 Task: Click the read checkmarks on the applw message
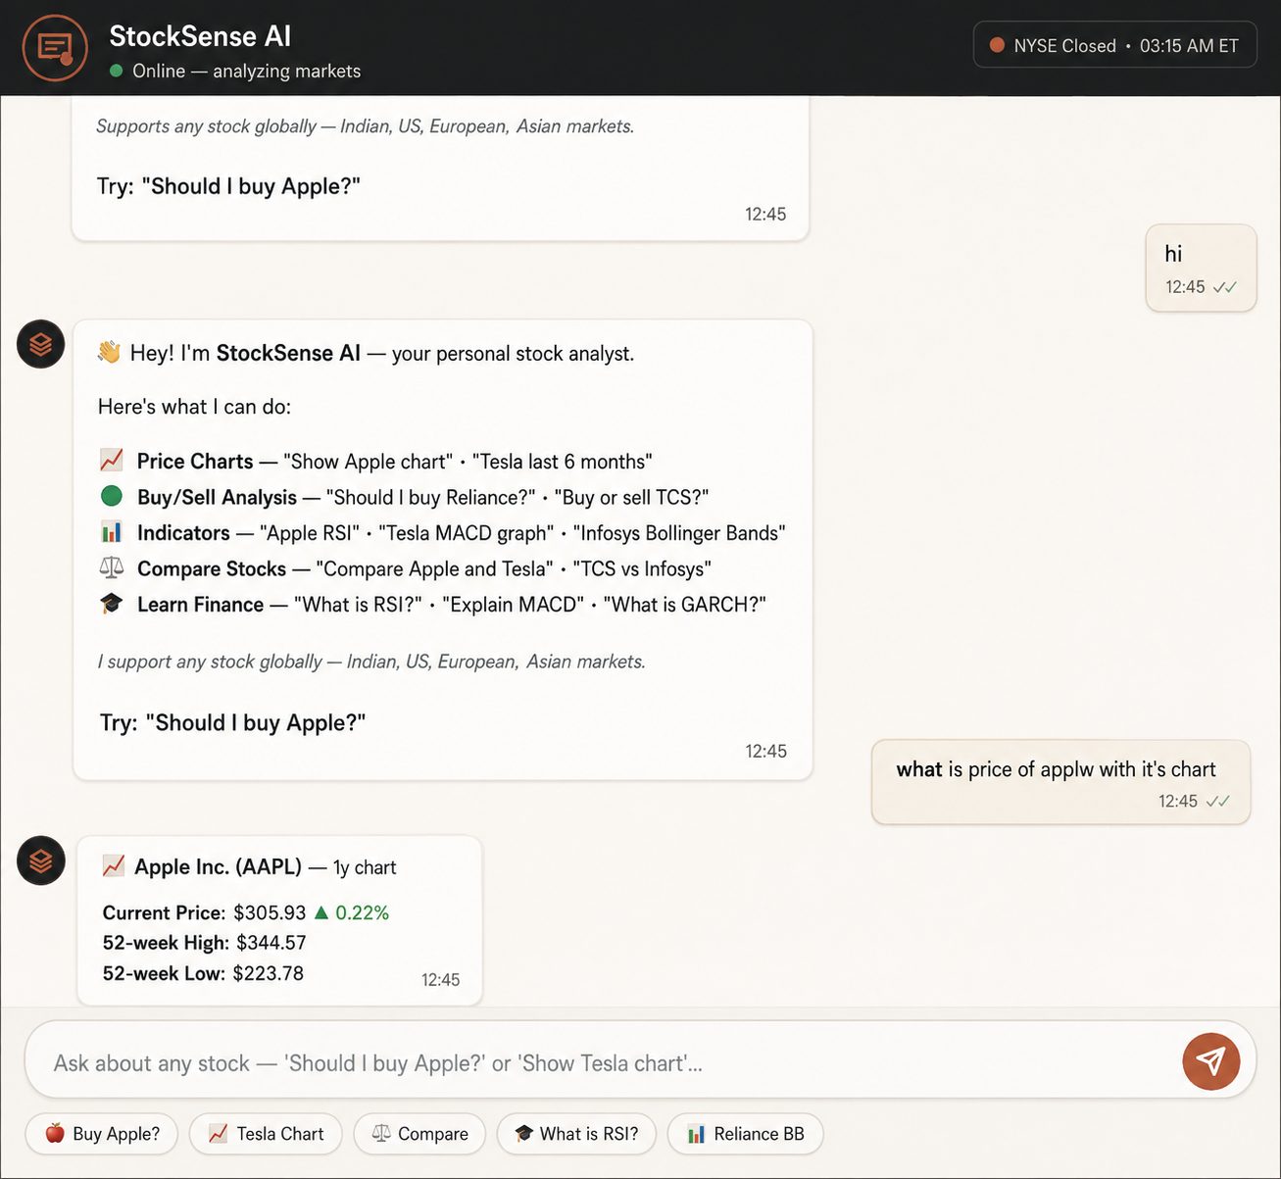click(1218, 801)
